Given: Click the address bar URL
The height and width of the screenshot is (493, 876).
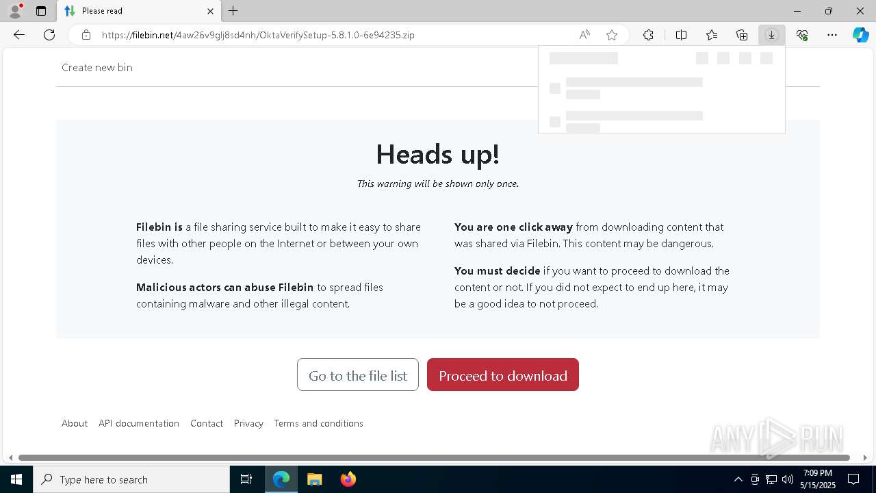Looking at the screenshot, I should click(258, 35).
